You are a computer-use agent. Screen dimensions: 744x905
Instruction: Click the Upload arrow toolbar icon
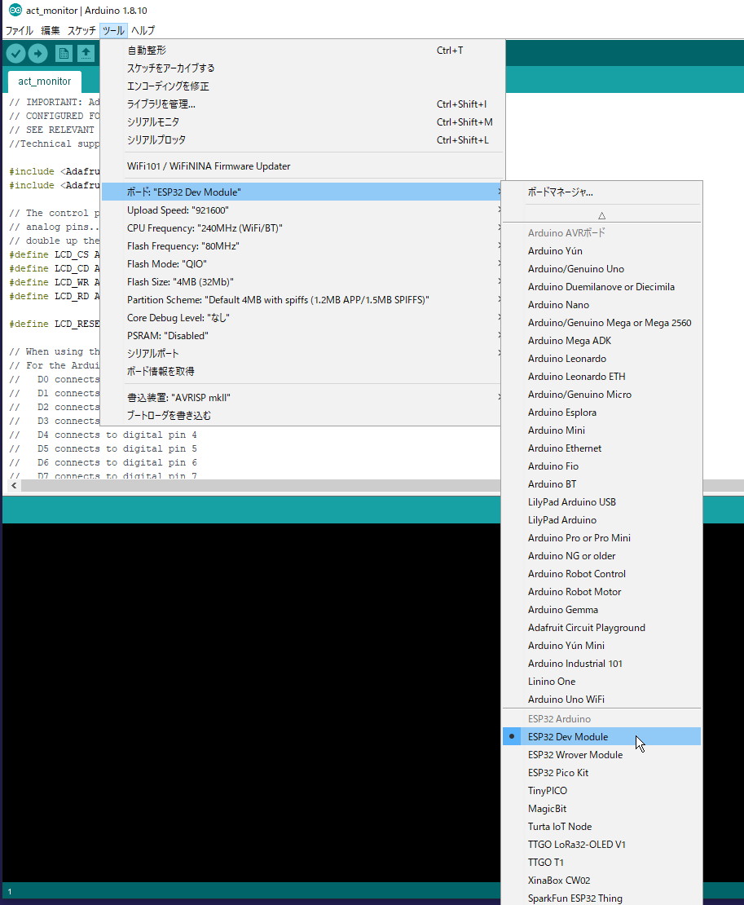38,54
